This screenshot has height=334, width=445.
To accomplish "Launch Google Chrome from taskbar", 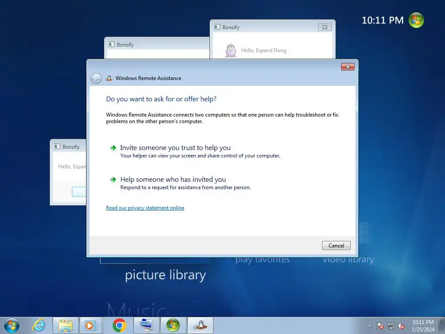I will [119, 325].
